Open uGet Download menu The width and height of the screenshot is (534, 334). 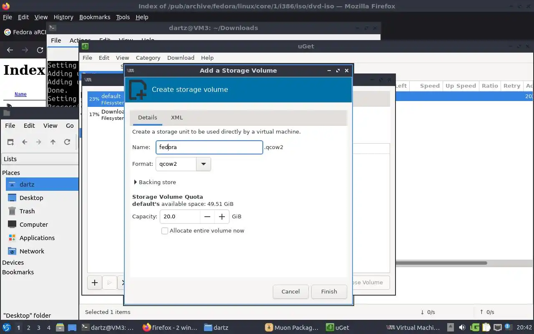(x=181, y=58)
